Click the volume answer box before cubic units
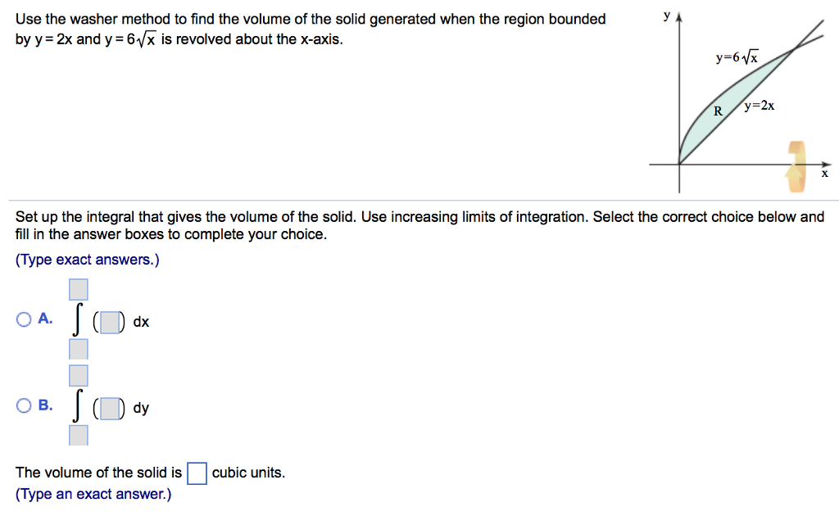This screenshot has height=525, width=839. [x=197, y=473]
